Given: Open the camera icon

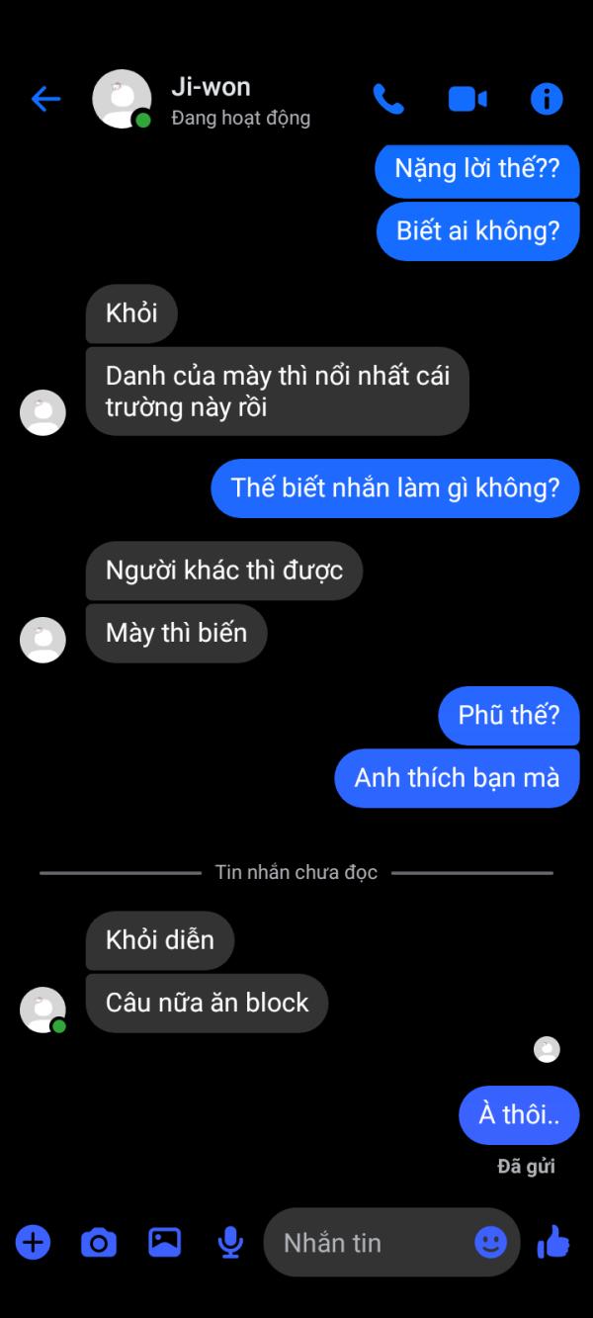Looking at the screenshot, I should pyautogui.click(x=98, y=1242).
